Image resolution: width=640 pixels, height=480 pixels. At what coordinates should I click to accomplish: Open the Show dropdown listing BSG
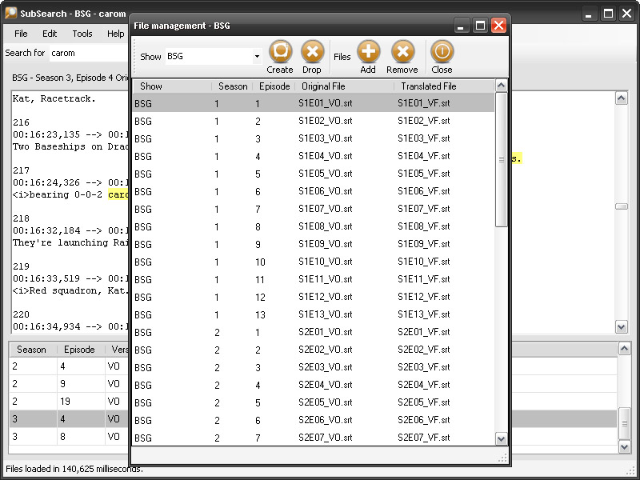click(256, 57)
